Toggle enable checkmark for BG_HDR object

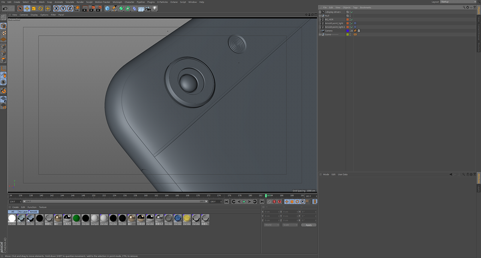click(x=352, y=19)
